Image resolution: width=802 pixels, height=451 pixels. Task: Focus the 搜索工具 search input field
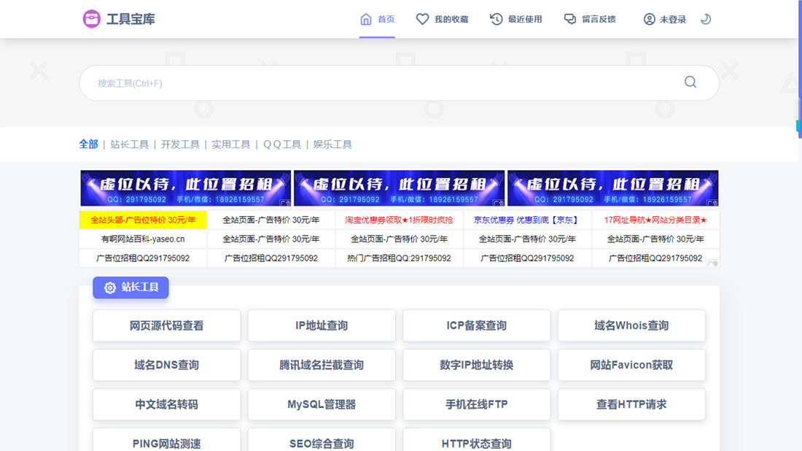pos(379,83)
